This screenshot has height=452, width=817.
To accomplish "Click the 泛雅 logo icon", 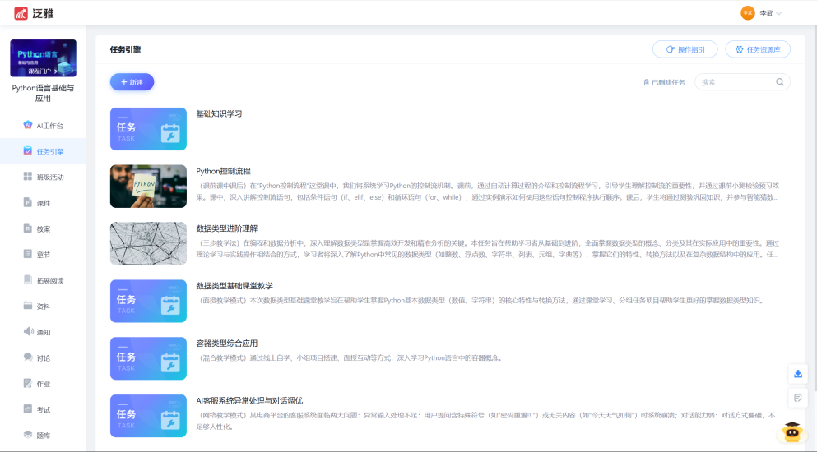I will coord(21,13).
